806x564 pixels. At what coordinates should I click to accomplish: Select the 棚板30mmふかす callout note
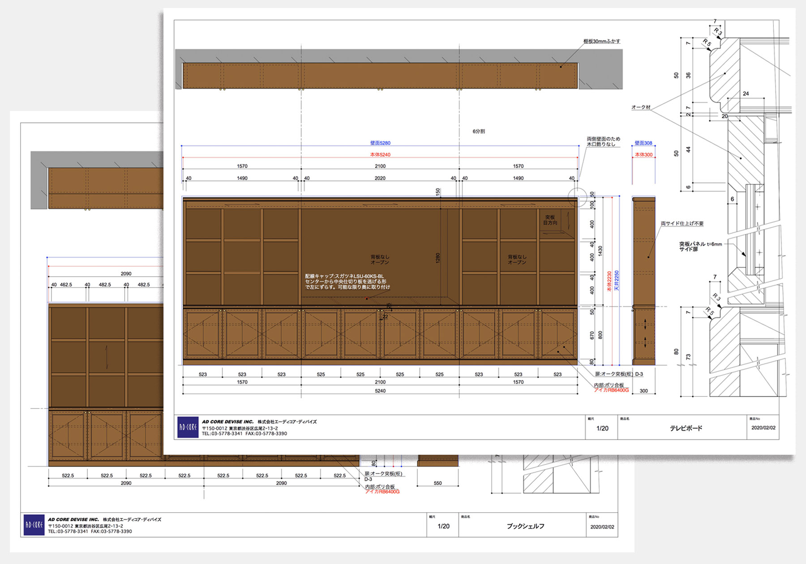pos(601,41)
